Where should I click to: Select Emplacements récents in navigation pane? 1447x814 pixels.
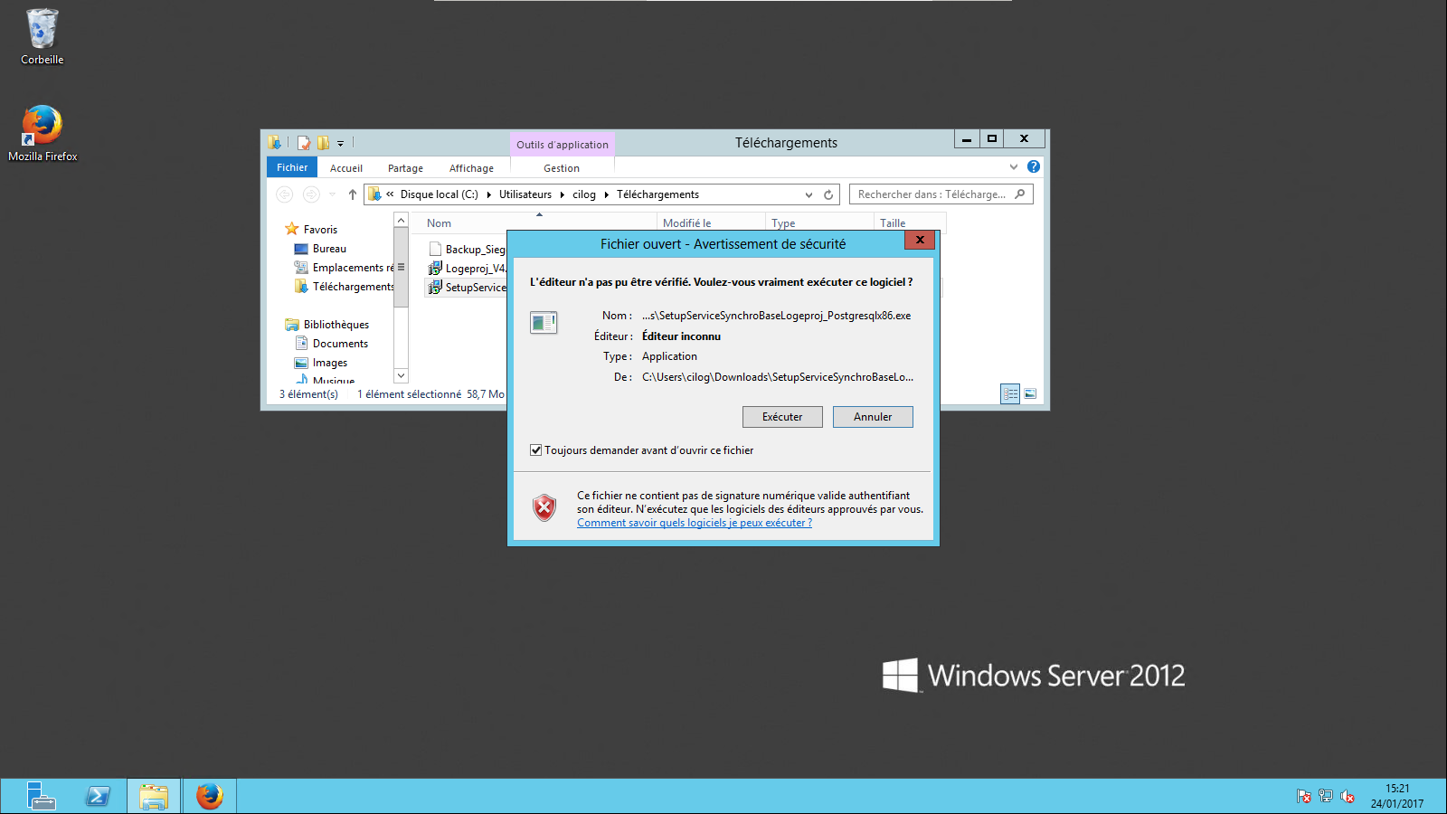coord(345,268)
